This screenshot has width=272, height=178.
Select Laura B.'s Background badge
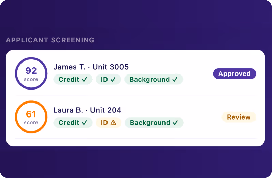point(154,123)
